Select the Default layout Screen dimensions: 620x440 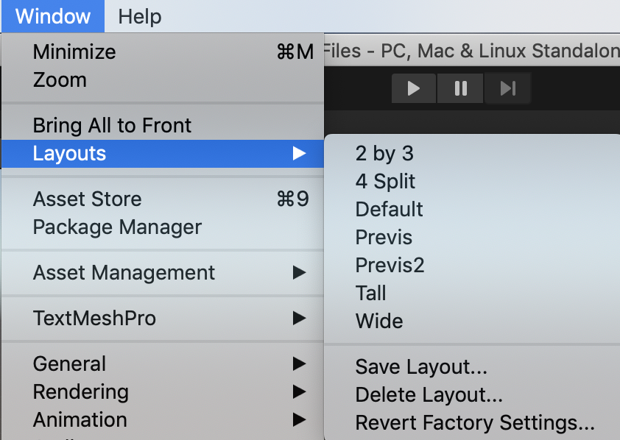tap(389, 210)
